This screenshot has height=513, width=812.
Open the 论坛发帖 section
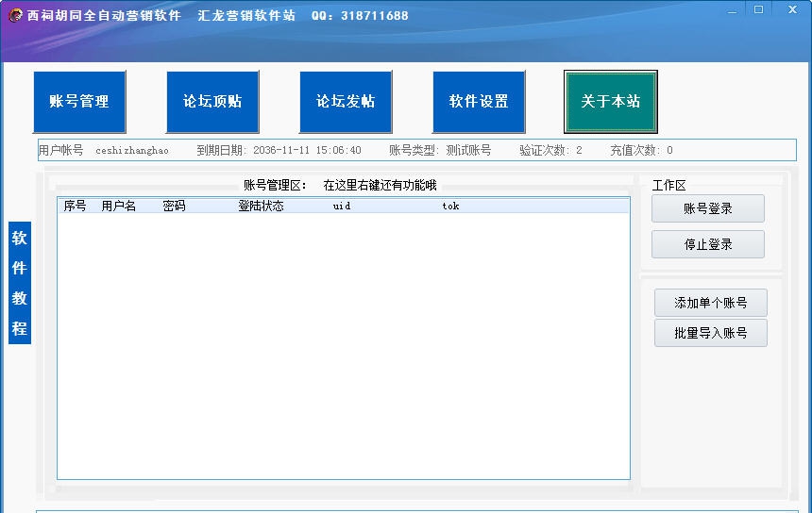pos(346,101)
